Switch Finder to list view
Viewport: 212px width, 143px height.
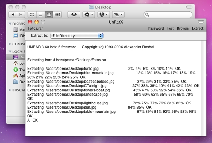click(40, 14)
